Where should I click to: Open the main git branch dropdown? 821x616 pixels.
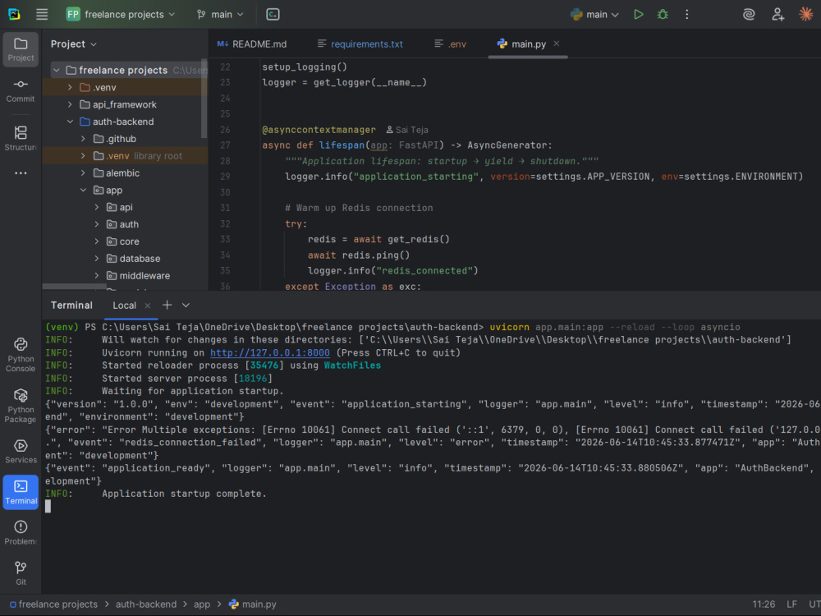(x=220, y=14)
